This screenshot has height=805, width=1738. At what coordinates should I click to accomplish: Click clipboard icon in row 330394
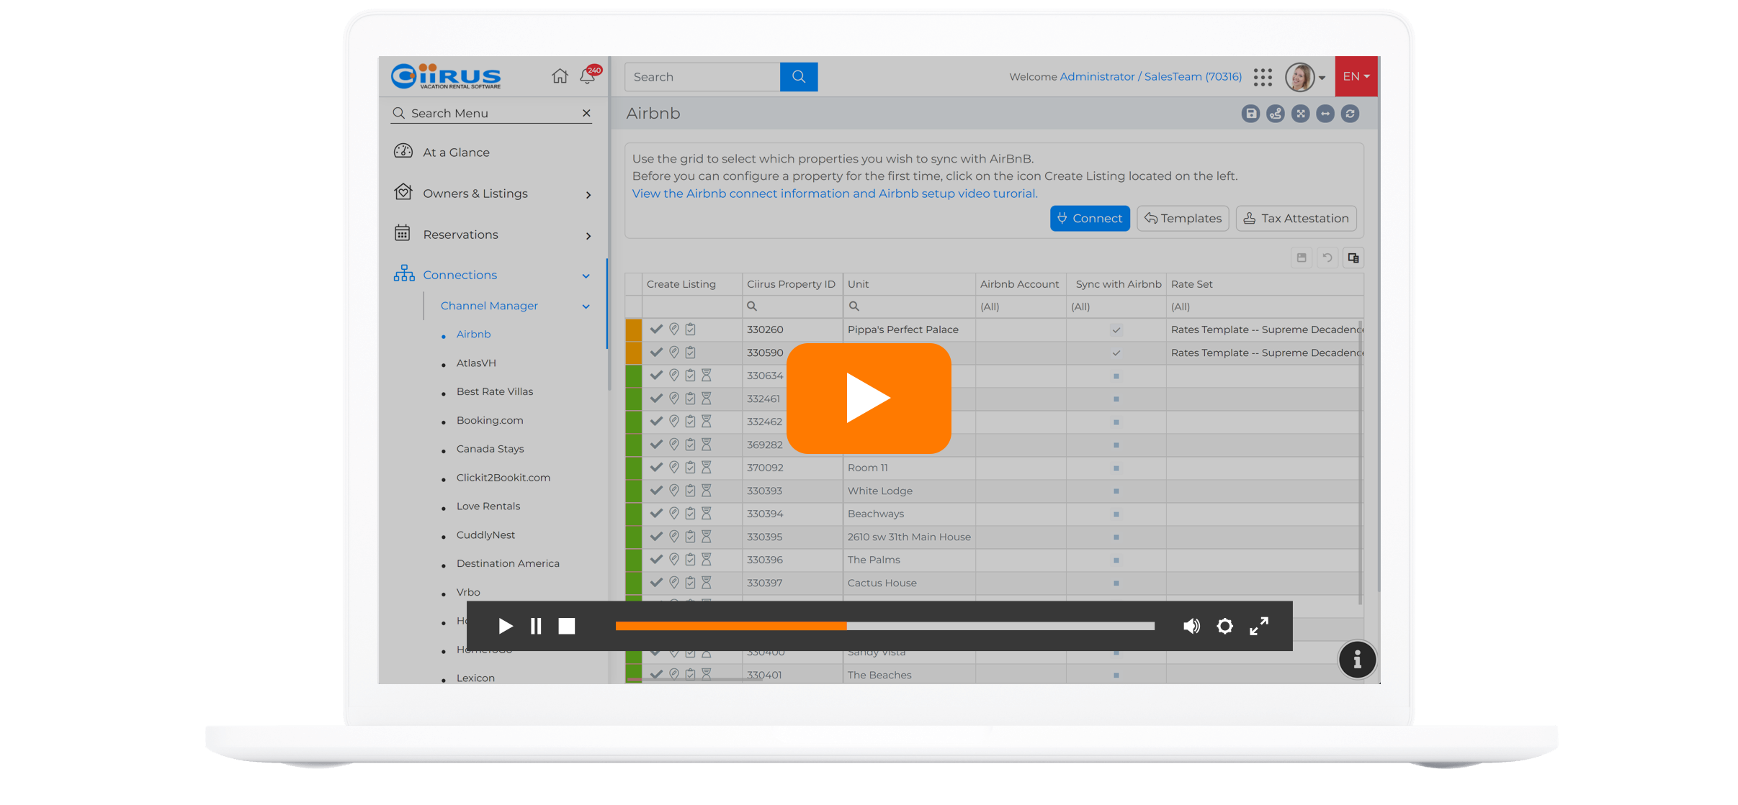pyautogui.click(x=690, y=513)
